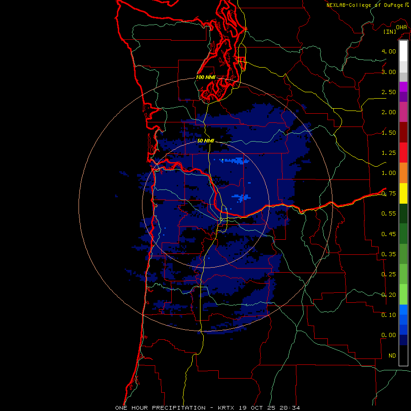411x411 pixels.
Task: Pick the bright magenta legend swatch above 2.50
Action: point(403,87)
